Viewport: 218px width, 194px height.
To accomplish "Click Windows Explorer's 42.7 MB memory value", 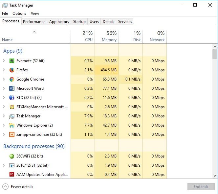I will (110, 125).
